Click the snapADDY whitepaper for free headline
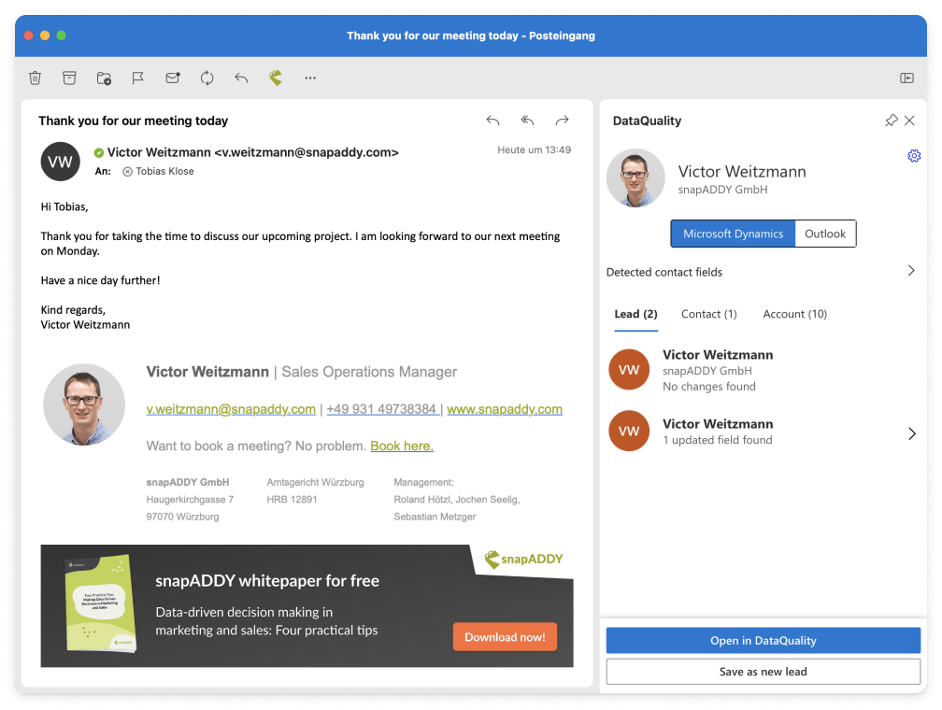Image resolution: width=942 pixels, height=710 pixels. [x=267, y=581]
